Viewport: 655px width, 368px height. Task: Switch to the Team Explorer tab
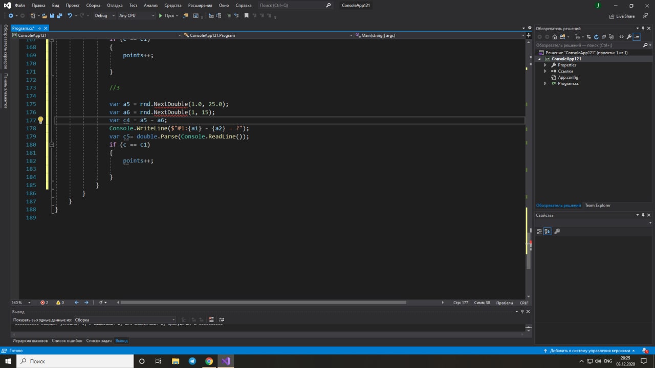click(598, 205)
